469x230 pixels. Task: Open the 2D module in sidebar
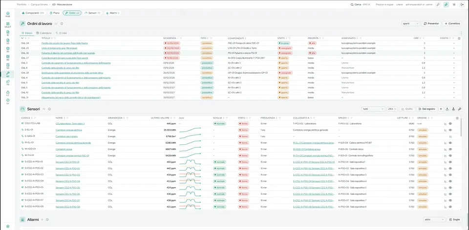pos(8,41)
